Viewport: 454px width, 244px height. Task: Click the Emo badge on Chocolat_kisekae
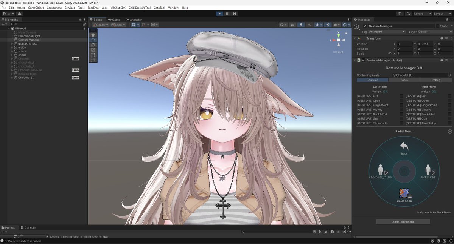[x=75, y=70]
